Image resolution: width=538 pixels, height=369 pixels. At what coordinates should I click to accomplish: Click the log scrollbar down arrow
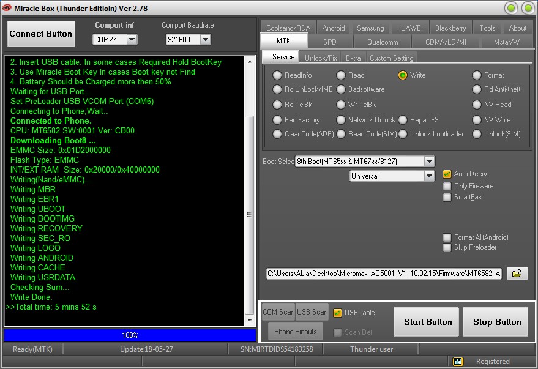tap(250, 320)
